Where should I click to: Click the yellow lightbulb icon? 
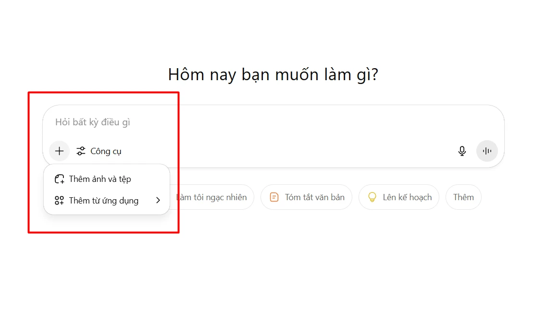[372, 197]
